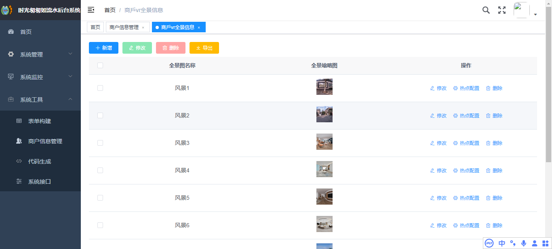Close the 商戶vr全景信息 tag tab
The image size is (552, 249).
coord(199,27)
